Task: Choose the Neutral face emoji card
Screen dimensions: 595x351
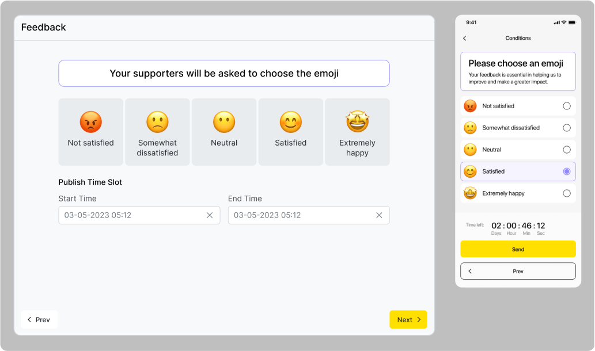Action: point(224,132)
